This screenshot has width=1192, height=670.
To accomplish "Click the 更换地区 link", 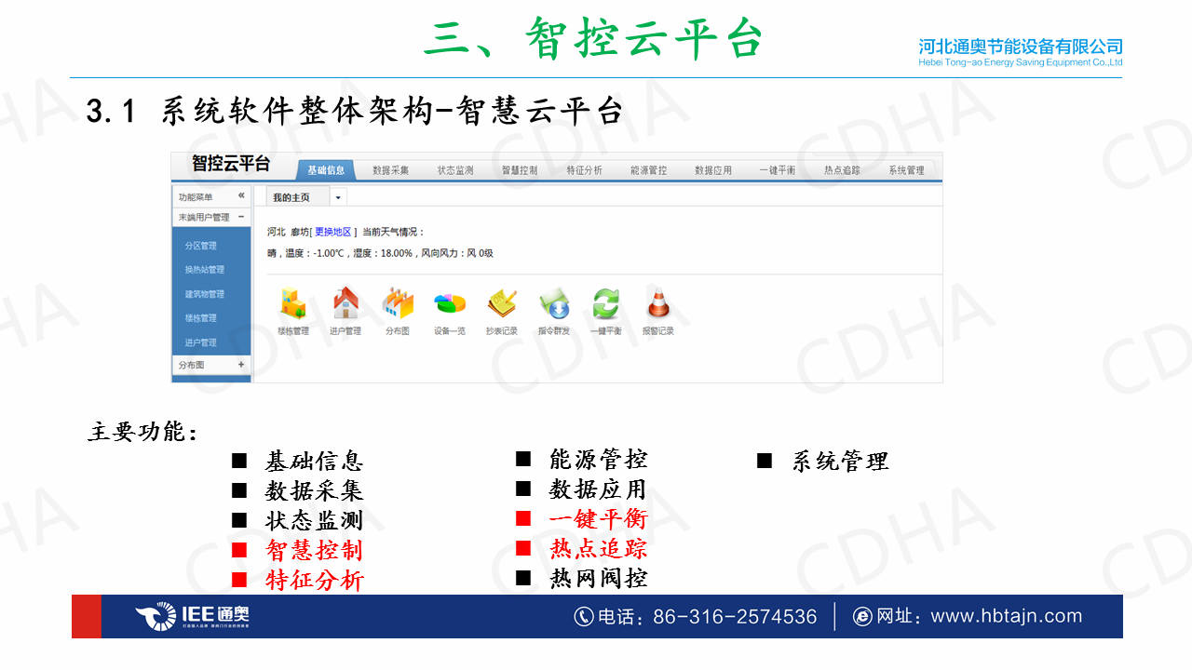I will [x=332, y=232].
